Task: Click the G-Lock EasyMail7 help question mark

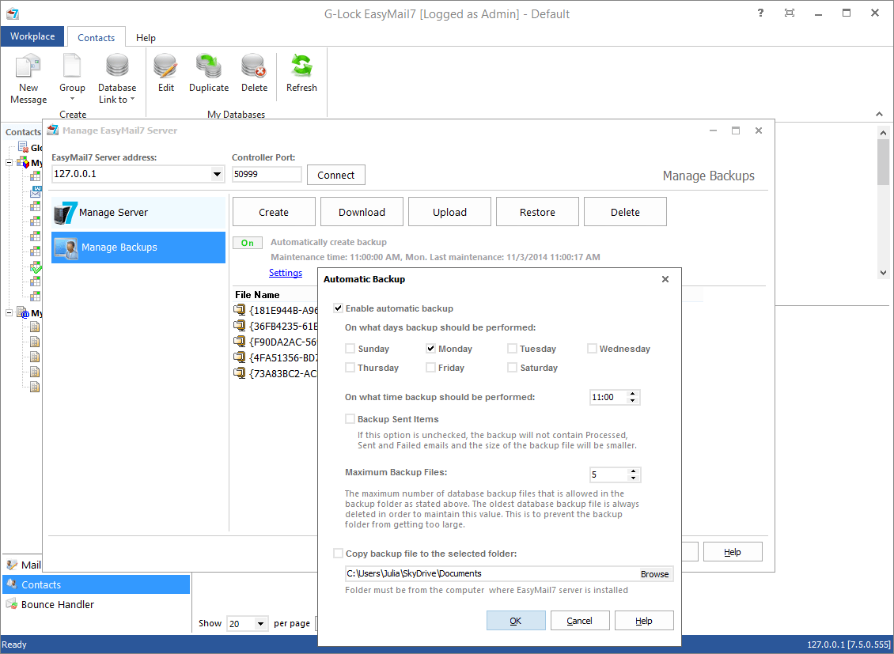Action: pyautogui.click(x=760, y=13)
